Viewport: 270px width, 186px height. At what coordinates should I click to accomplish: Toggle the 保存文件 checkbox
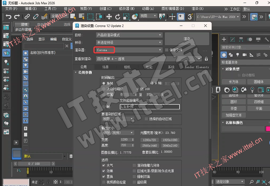coord(167,50)
